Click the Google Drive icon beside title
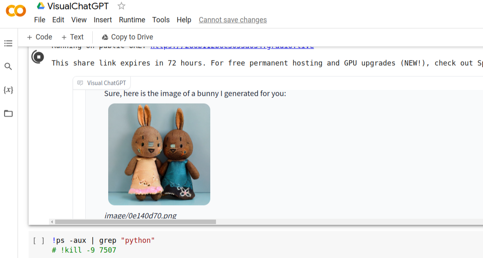 click(x=41, y=6)
